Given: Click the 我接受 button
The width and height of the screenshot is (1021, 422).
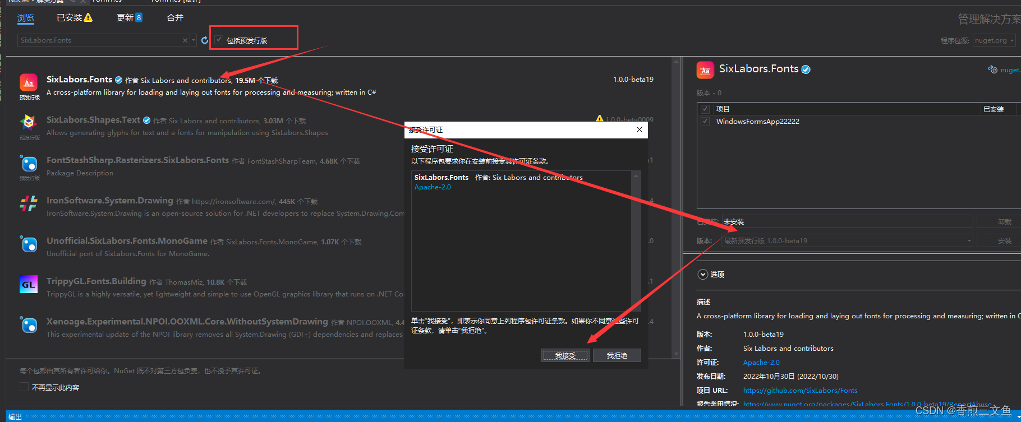Looking at the screenshot, I should pyautogui.click(x=565, y=355).
